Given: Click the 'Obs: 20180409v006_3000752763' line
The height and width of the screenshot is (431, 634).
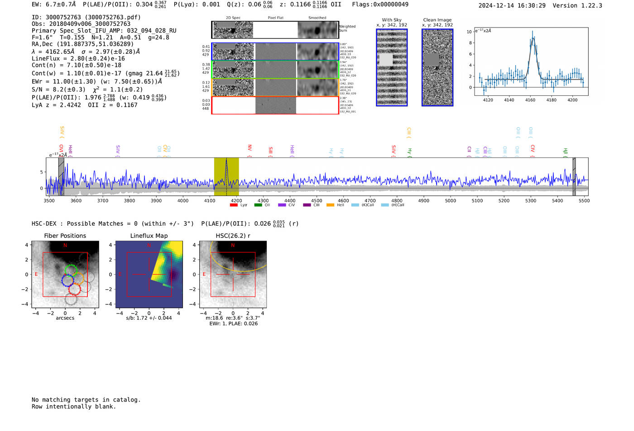Looking at the screenshot, I should pyautogui.click(x=81, y=24).
